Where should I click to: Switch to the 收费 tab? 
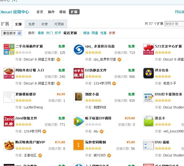44,24
